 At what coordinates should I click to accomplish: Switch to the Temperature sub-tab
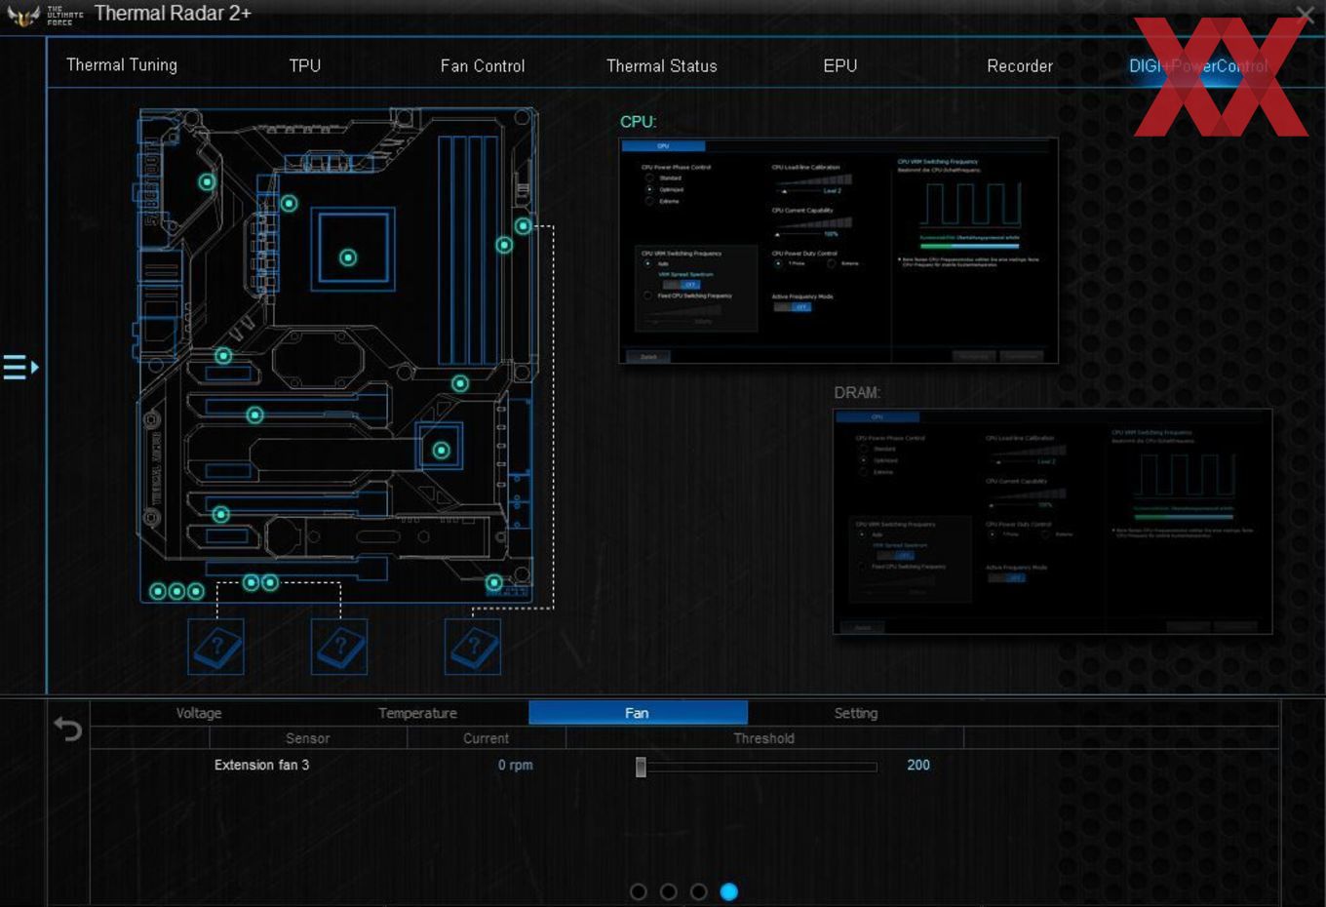(x=417, y=713)
